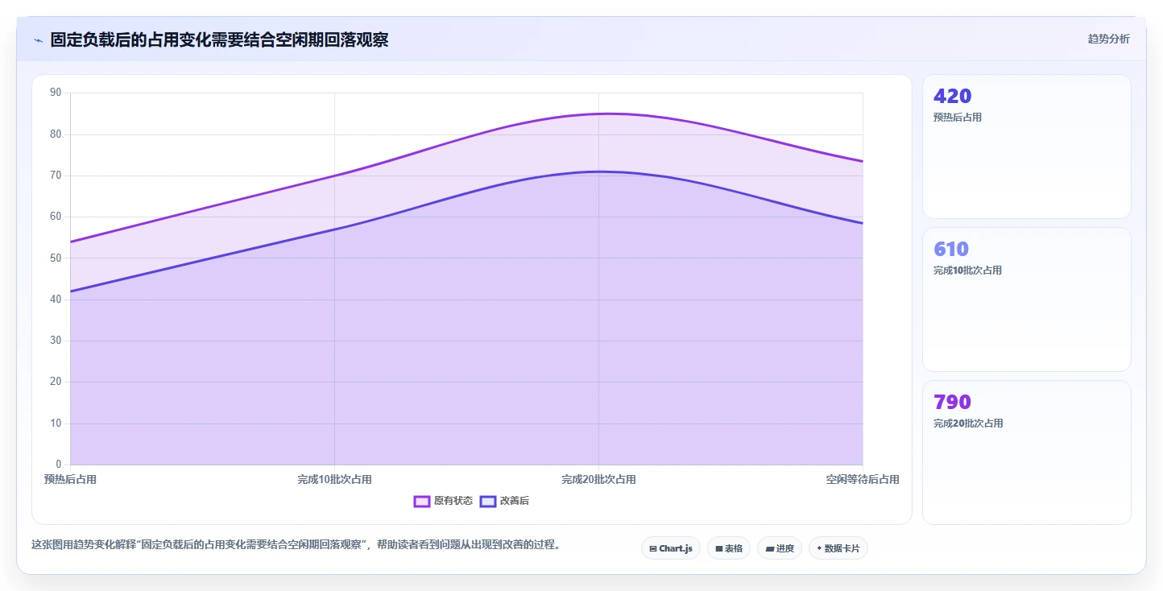This screenshot has width=1163, height=591.
Task: Select the Chart.js tag
Action: point(671,548)
